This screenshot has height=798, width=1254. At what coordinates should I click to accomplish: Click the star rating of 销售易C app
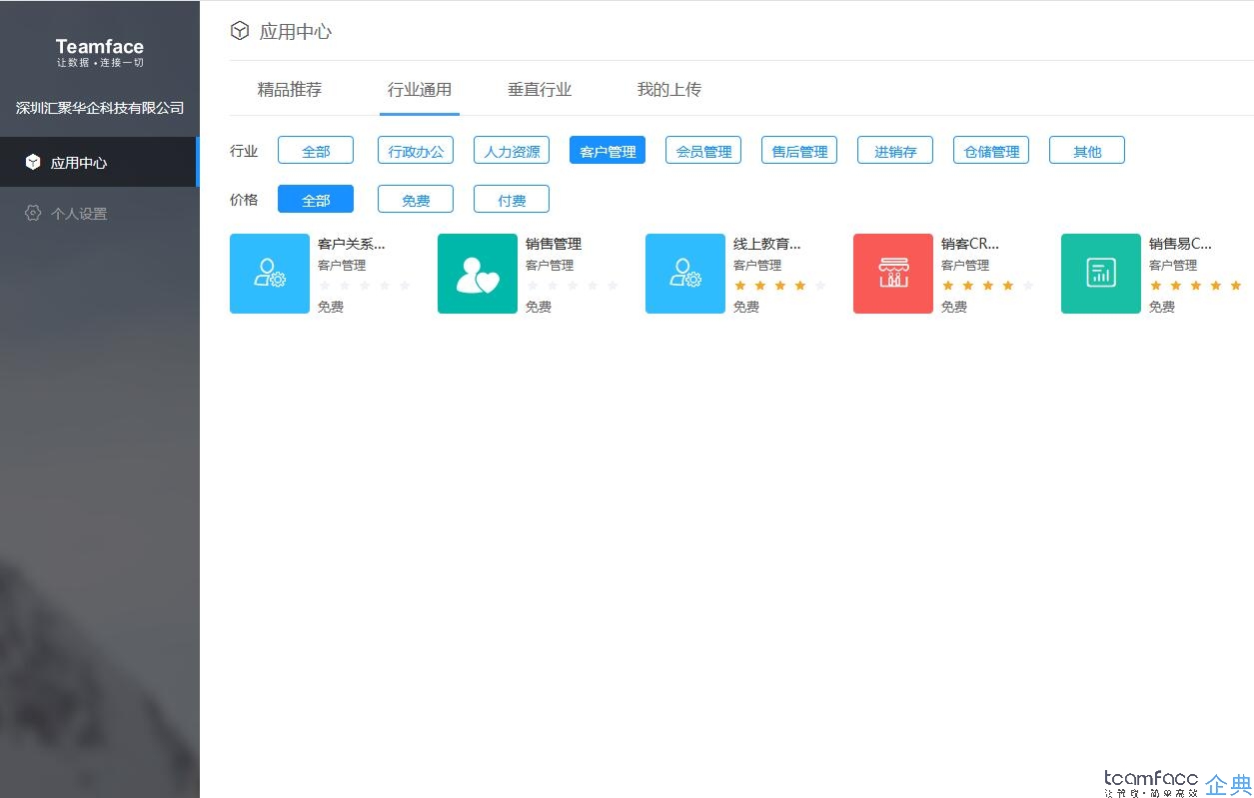point(1196,286)
